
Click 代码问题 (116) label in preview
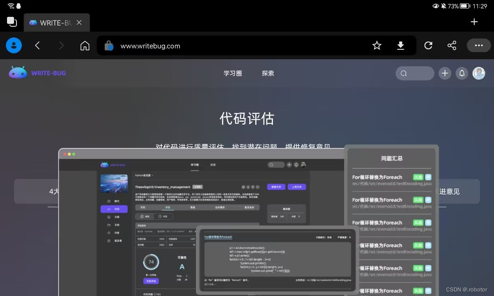152,294
